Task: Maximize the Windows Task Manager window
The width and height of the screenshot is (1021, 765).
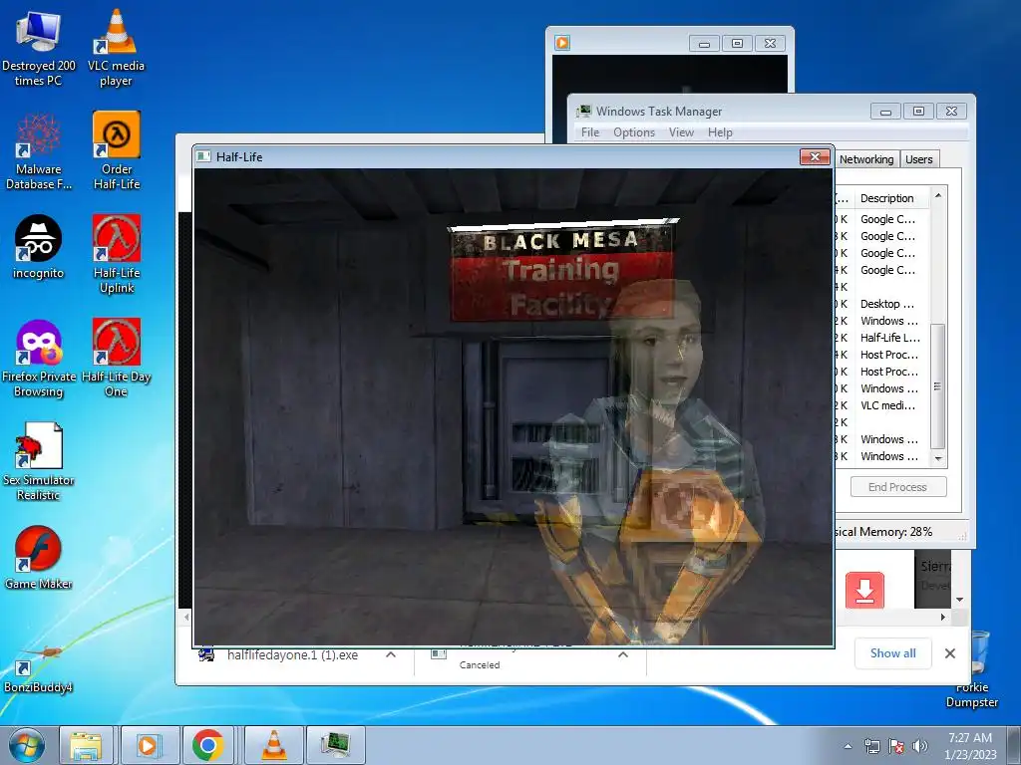Action: pos(918,112)
